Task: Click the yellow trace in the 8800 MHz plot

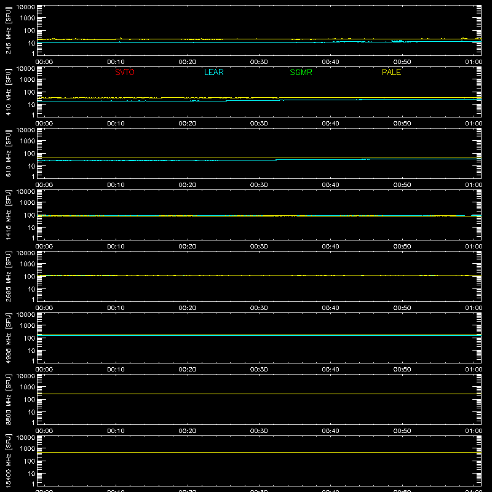Action: click(x=259, y=394)
